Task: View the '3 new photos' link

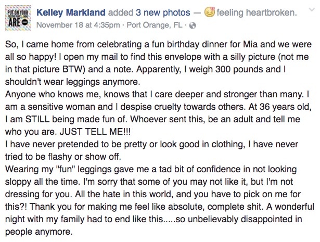Action: (x=163, y=12)
